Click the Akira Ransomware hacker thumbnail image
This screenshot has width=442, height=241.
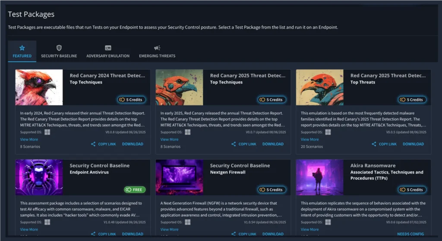pyautogui.click(x=319, y=177)
